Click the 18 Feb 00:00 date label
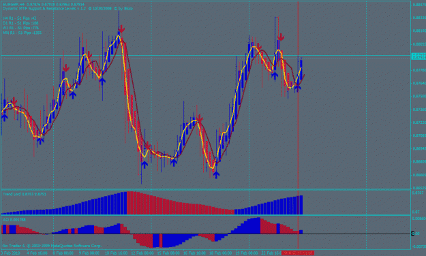This screenshot has height=256, width=426. click(x=221, y=253)
